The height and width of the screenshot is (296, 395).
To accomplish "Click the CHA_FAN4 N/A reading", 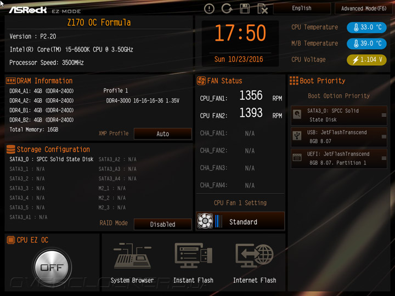I will [x=227, y=185].
